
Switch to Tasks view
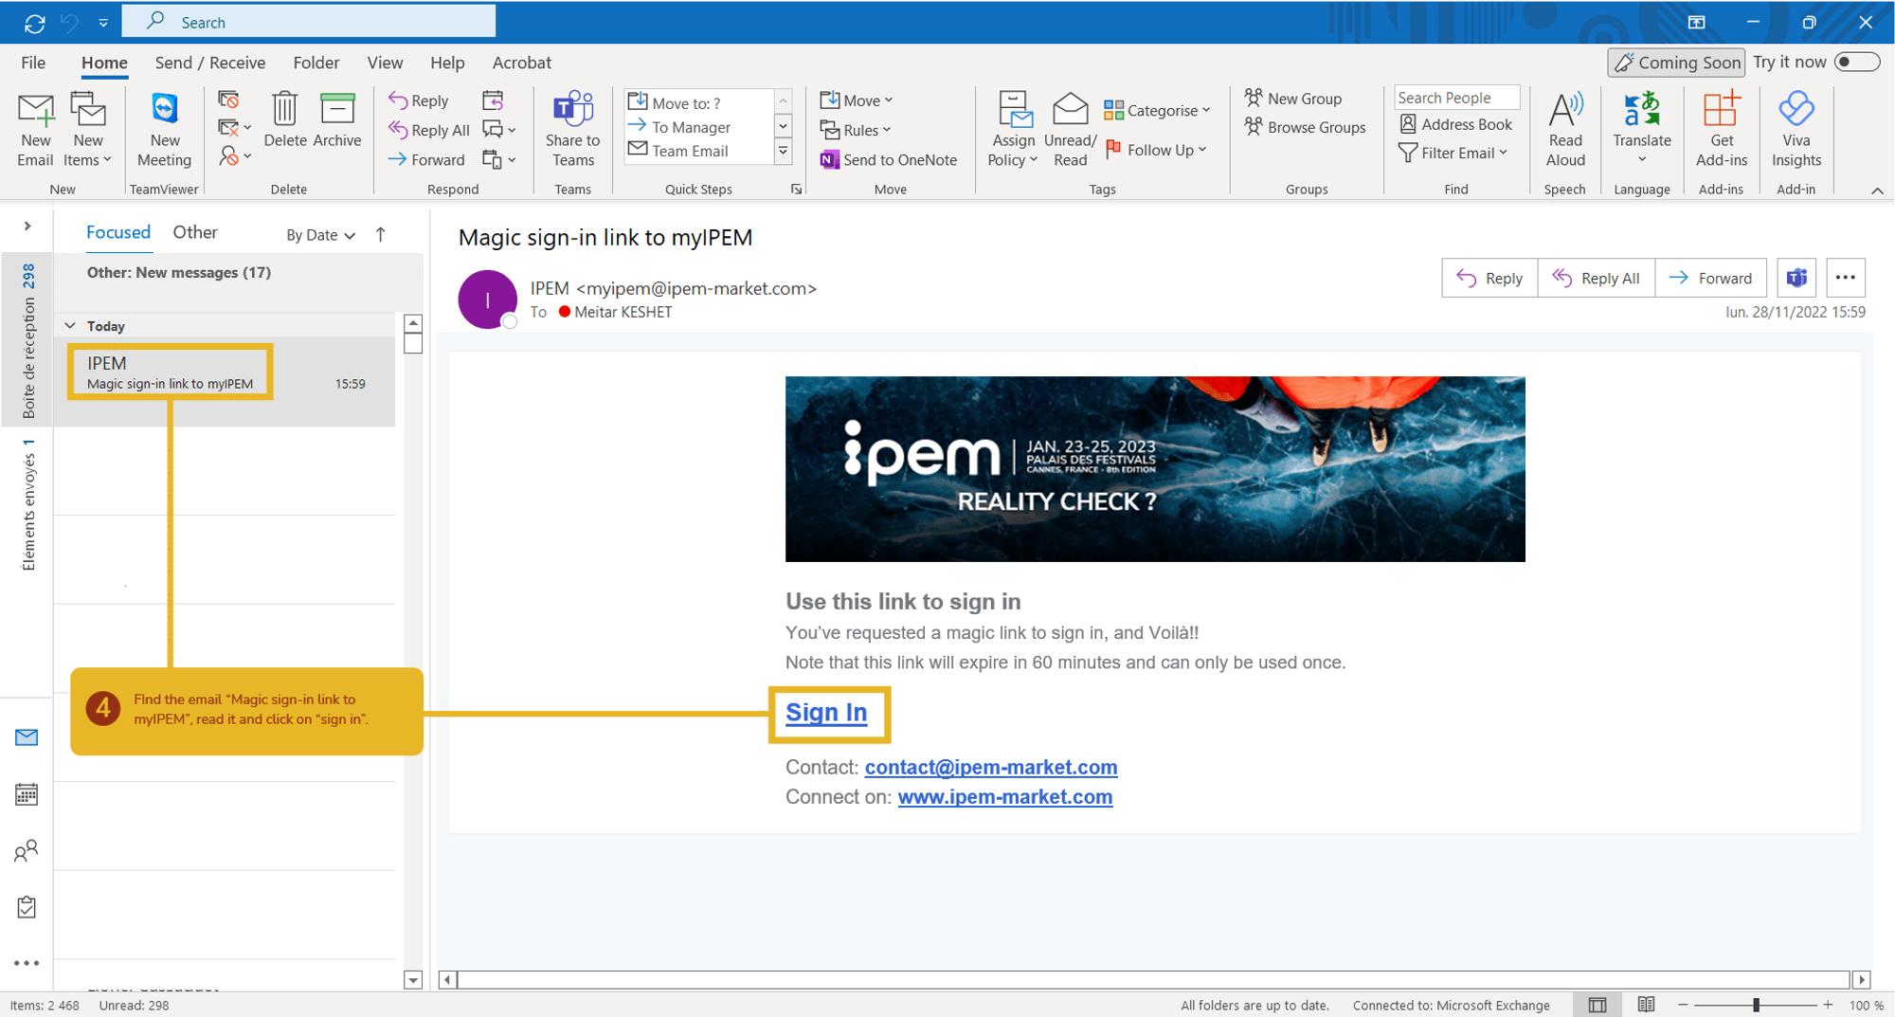pyautogui.click(x=27, y=907)
